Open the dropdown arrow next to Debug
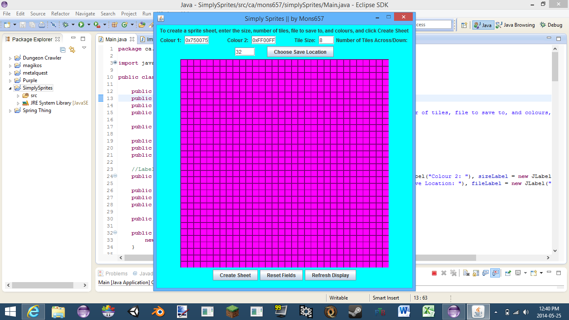 [73, 25]
